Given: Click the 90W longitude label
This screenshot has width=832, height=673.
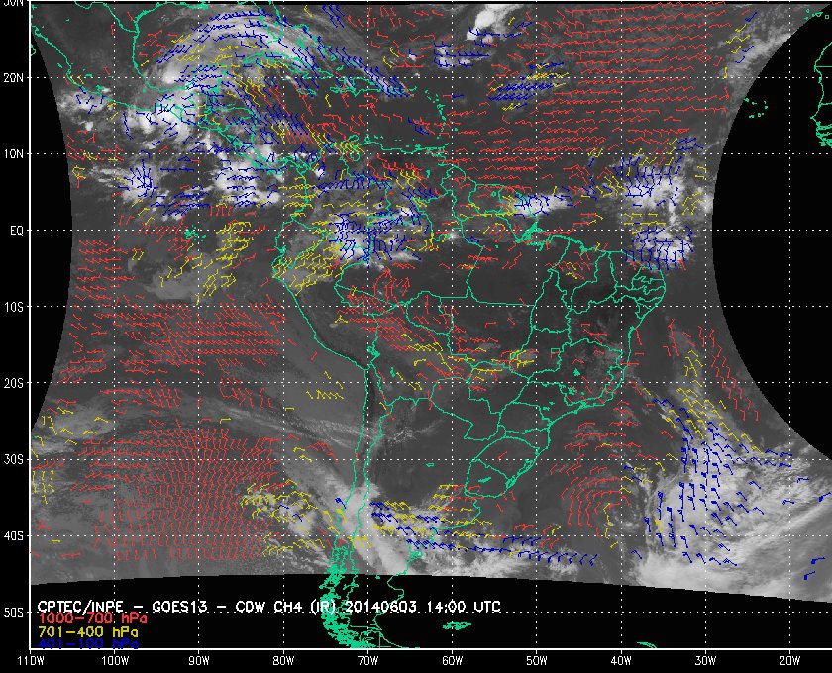Looking at the screenshot, I should tap(199, 660).
